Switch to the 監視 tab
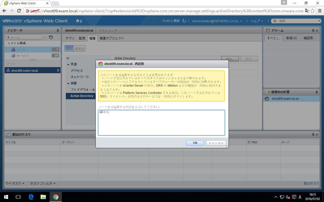Screen dimensions: 324x202 click(x=82, y=38)
